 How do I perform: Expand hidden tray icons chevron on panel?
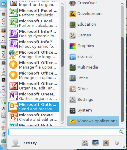pos(4,95)
